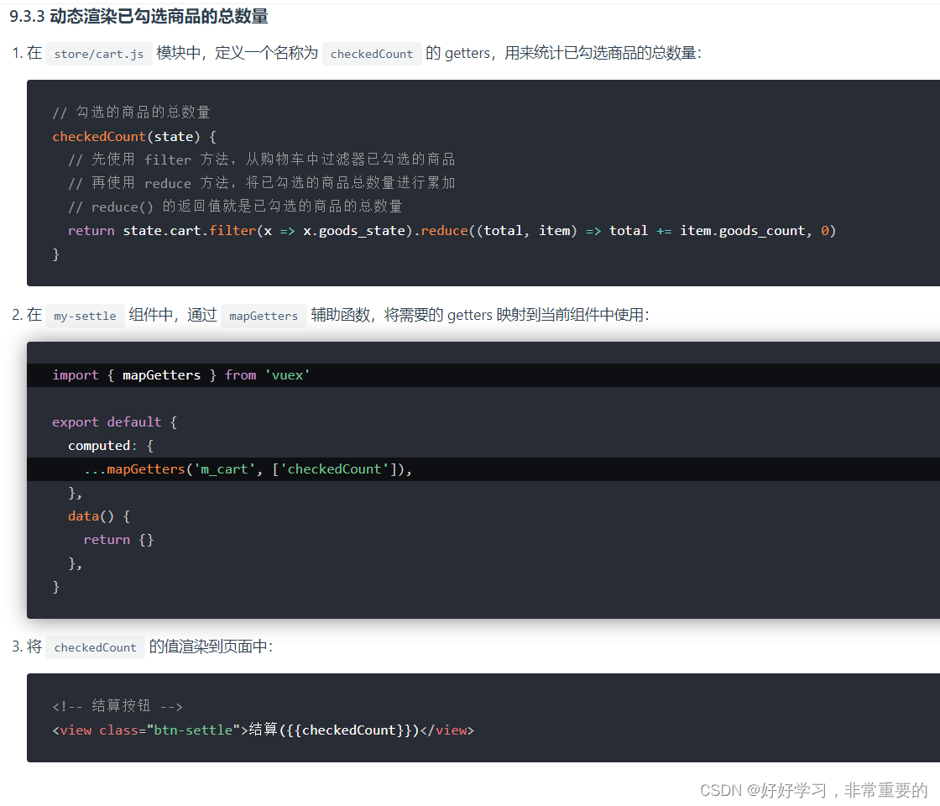Click the 'return state.cart.filter' code line
Screen dimensions: 940x806
tap(452, 230)
